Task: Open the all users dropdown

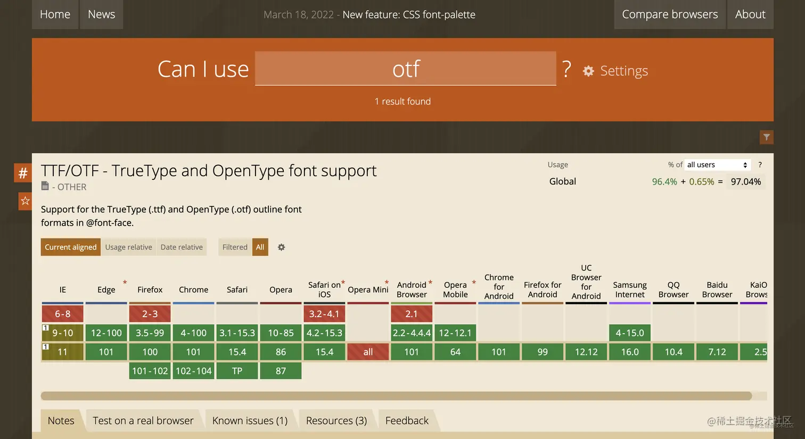Action: [x=718, y=165]
